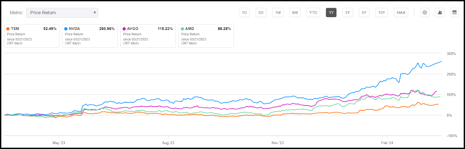Select the 5D time range
This screenshot has height=149, width=465.
pos(261,12)
